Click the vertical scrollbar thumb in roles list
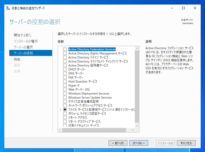 pos(137,86)
